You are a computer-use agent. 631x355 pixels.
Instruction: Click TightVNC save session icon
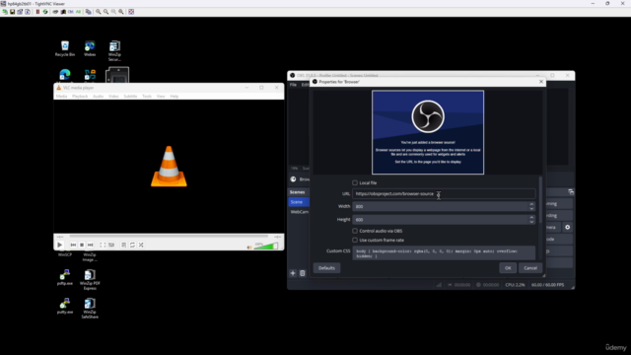pos(13,12)
